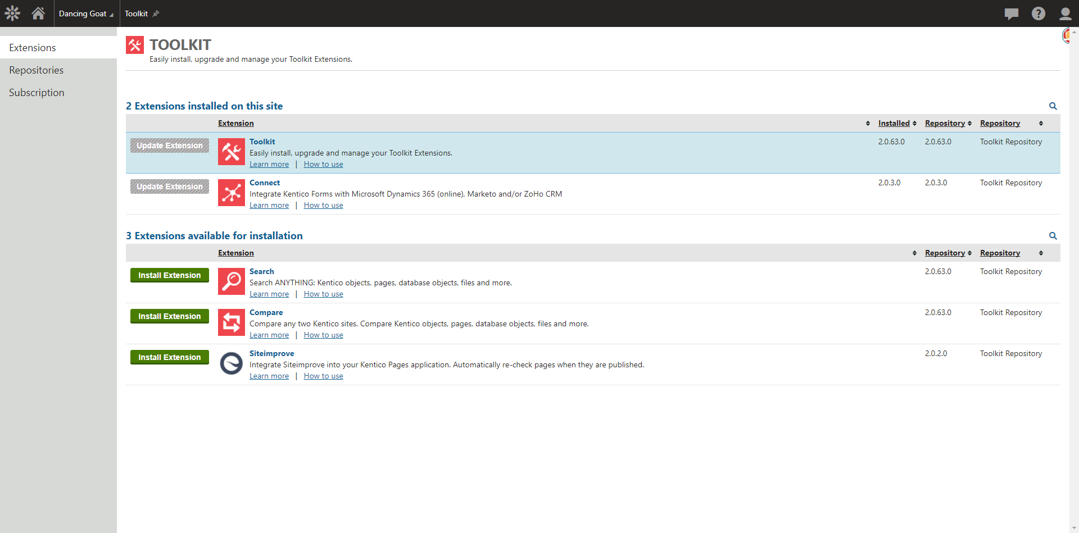The height and width of the screenshot is (533, 1079).
Task: Open the Dancing Goat site selector
Action: click(86, 13)
